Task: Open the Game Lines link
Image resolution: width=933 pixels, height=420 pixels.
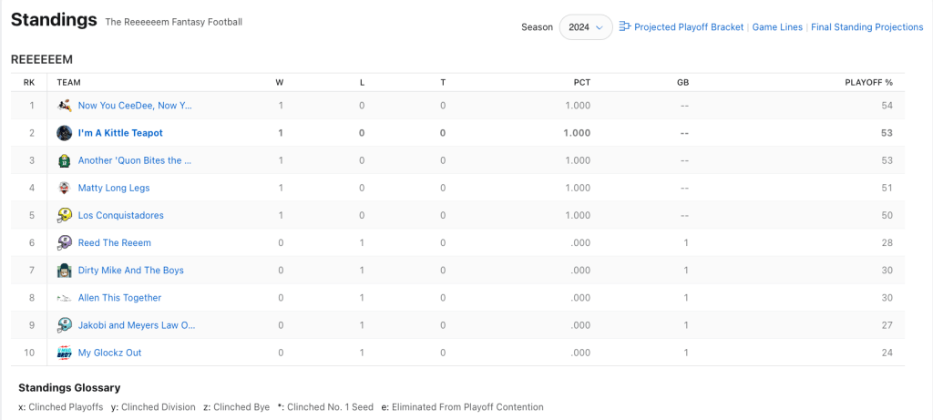Action: pyautogui.click(x=777, y=27)
